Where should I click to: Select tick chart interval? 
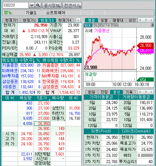tap(88, 26)
